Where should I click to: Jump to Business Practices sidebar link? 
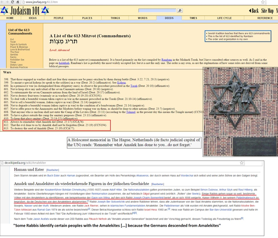pyautogui.click(x=19, y=67)
